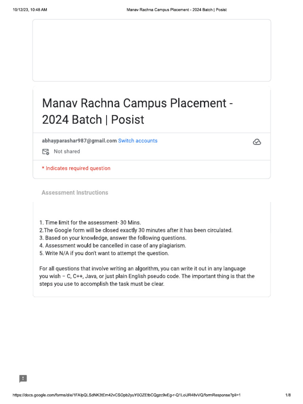The height and width of the screenshot is (404, 303).
Task: Click the Indicates required question notice
Action: point(76,168)
